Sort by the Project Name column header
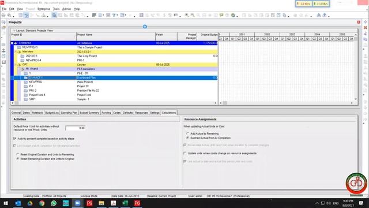The height and width of the screenshot is (208, 369). click(x=116, y=36)
